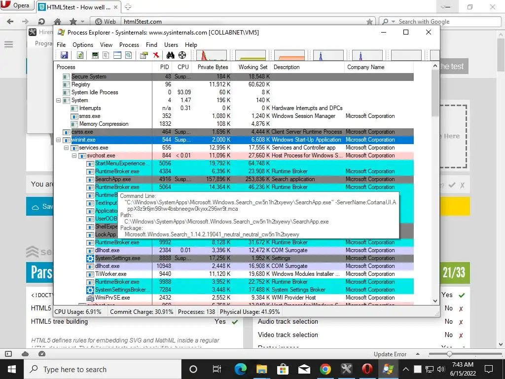The height and width of the screenshot is (379, 505).
Task: Click the binoculars Find Handle icon
Action: click(170, 55)
